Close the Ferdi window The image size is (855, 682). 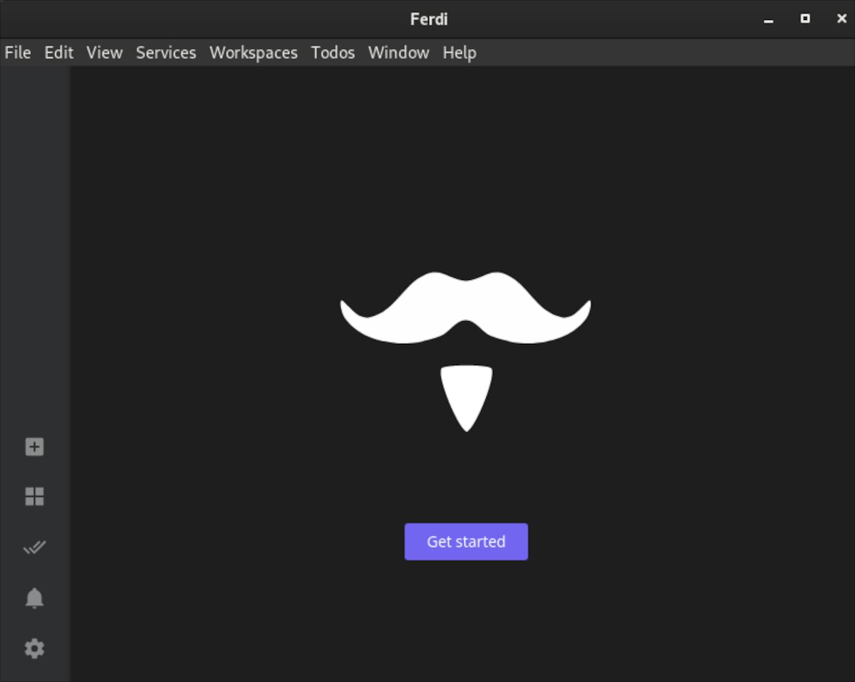point(841,19)
